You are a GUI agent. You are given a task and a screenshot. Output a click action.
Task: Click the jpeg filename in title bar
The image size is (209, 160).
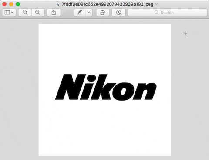point(108,4)
